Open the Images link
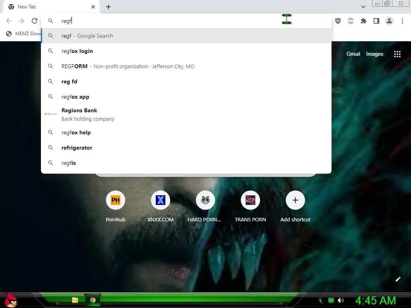Image resolution: width=411 pixels, height=308 pixels. click(x=374, y=54)
